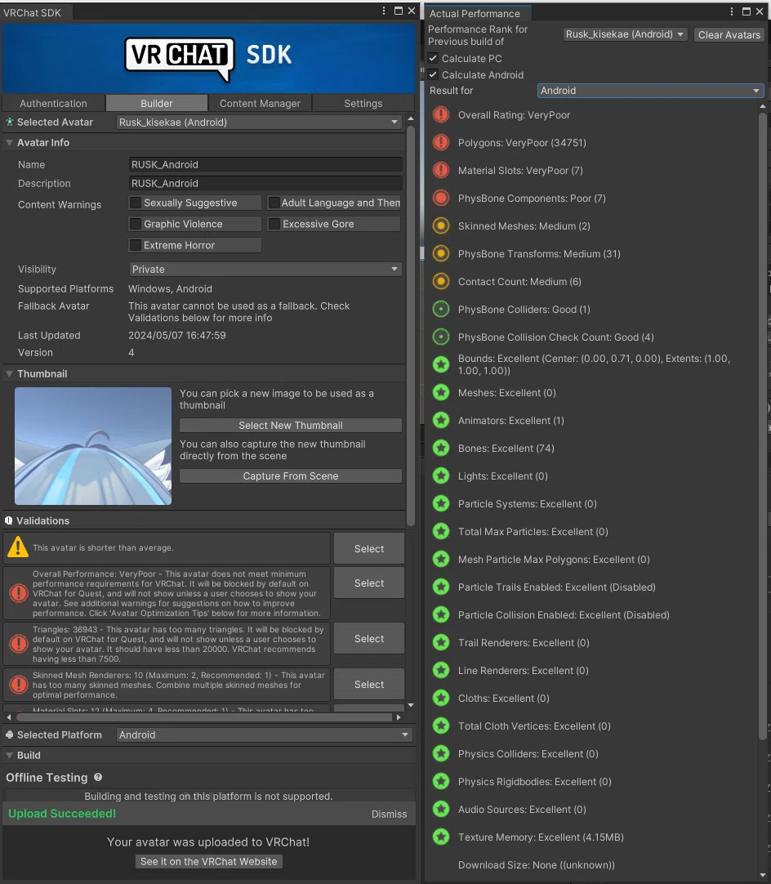
Task: Open the Settings tab
Action: click(363, 103)
